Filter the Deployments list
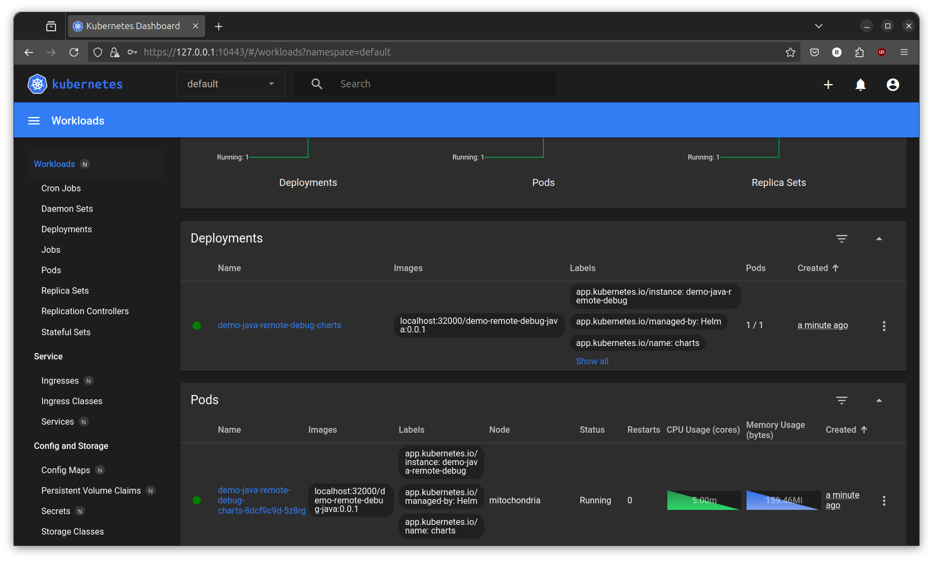933x561 pixels. click(x=841, y=238)
